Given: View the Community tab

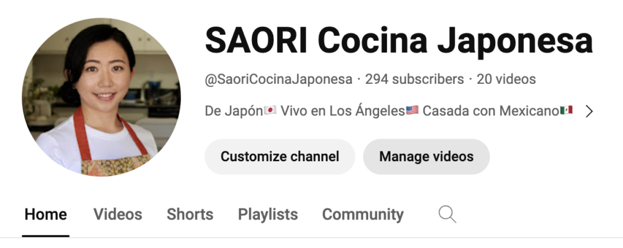Looking at the screenshot, I should (x=363, y=215).
